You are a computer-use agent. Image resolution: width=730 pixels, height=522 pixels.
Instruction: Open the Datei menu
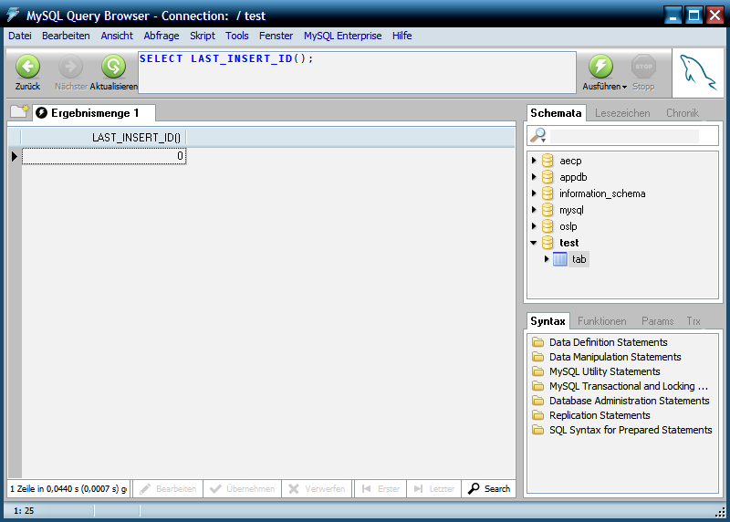click(20, 36)
